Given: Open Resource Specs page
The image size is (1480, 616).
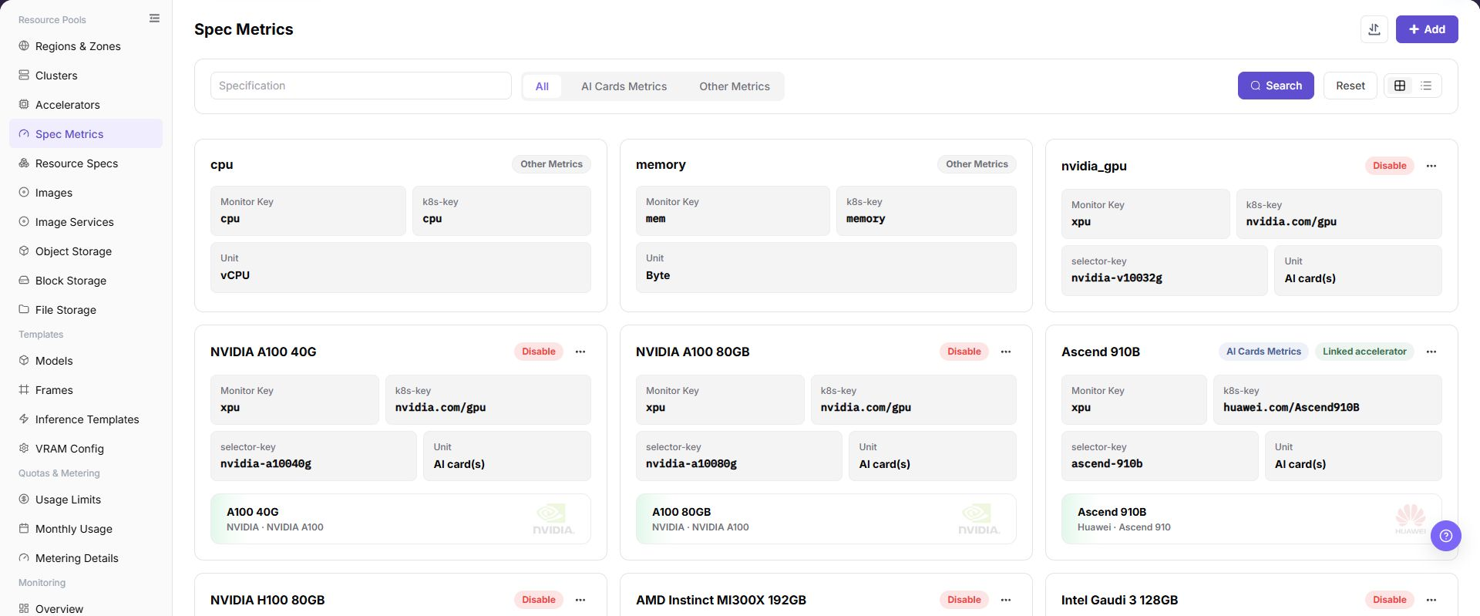Looking at the screenshot, I should [86, 163].
